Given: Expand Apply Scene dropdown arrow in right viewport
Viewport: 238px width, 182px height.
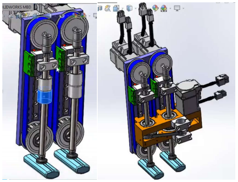Looking at the screenshot, I should 171,8.
